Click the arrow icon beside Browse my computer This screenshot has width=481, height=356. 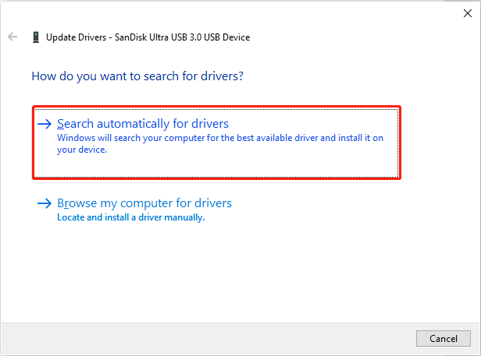pos(45,203)
